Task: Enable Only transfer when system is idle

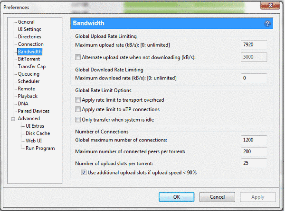Action: (x=78, y=120)
